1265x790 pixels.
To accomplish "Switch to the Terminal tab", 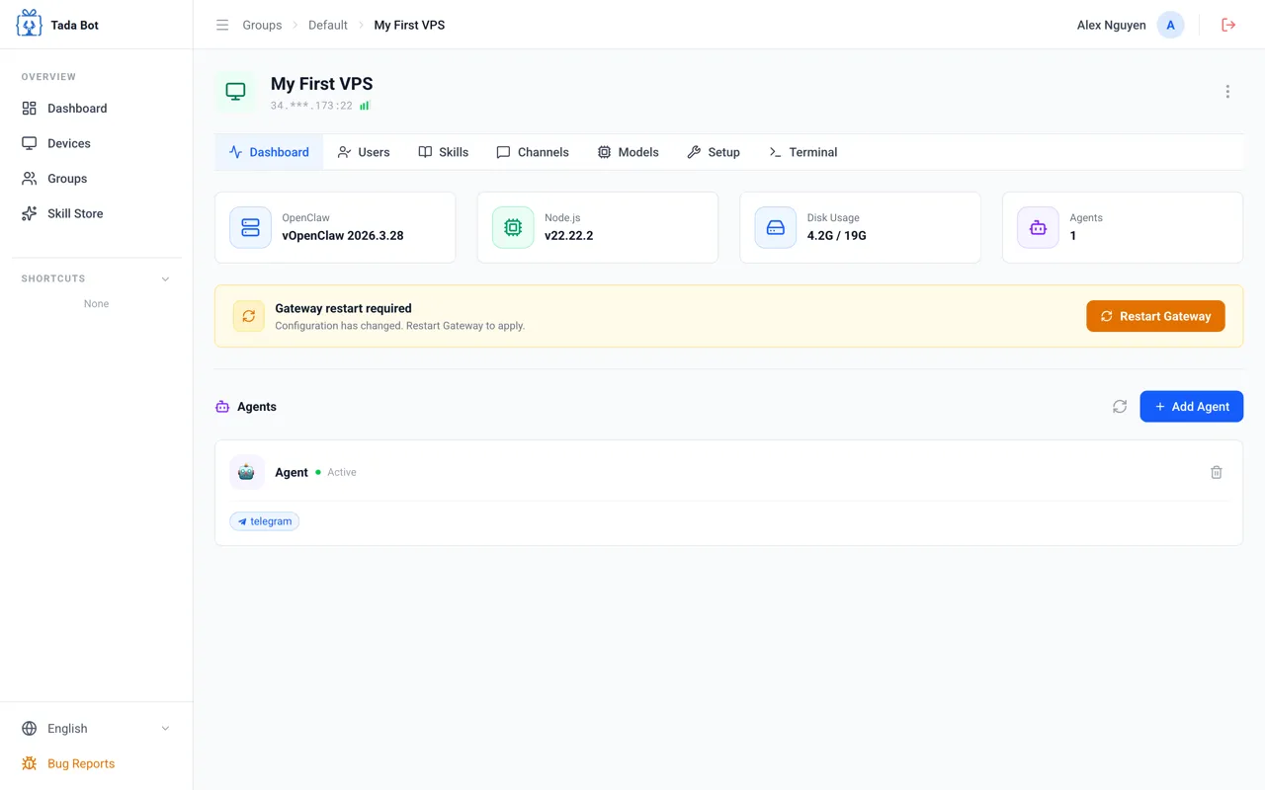I will (x=802, y=152).
